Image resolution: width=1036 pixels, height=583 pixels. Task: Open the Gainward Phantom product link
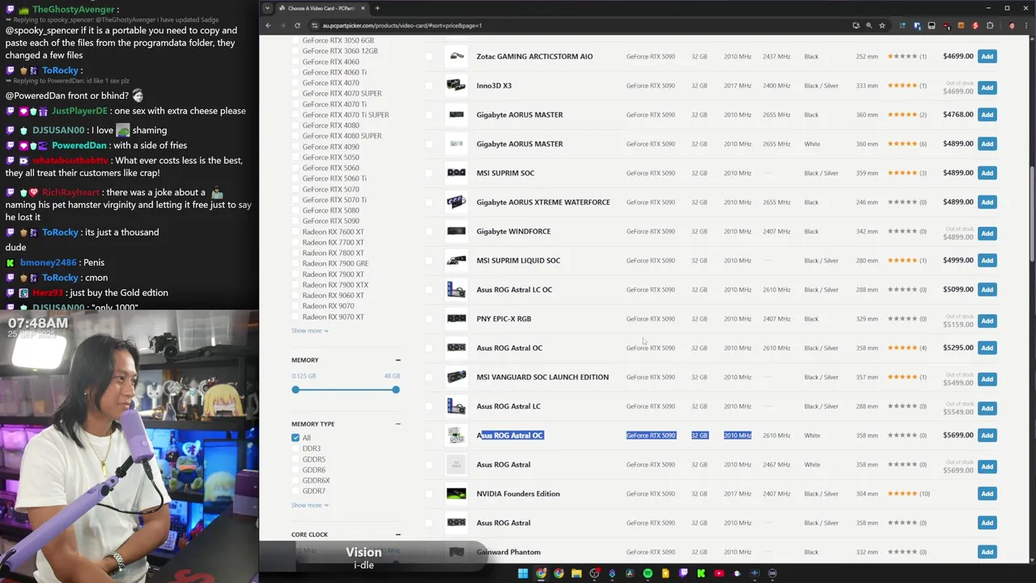click(508, 552)
